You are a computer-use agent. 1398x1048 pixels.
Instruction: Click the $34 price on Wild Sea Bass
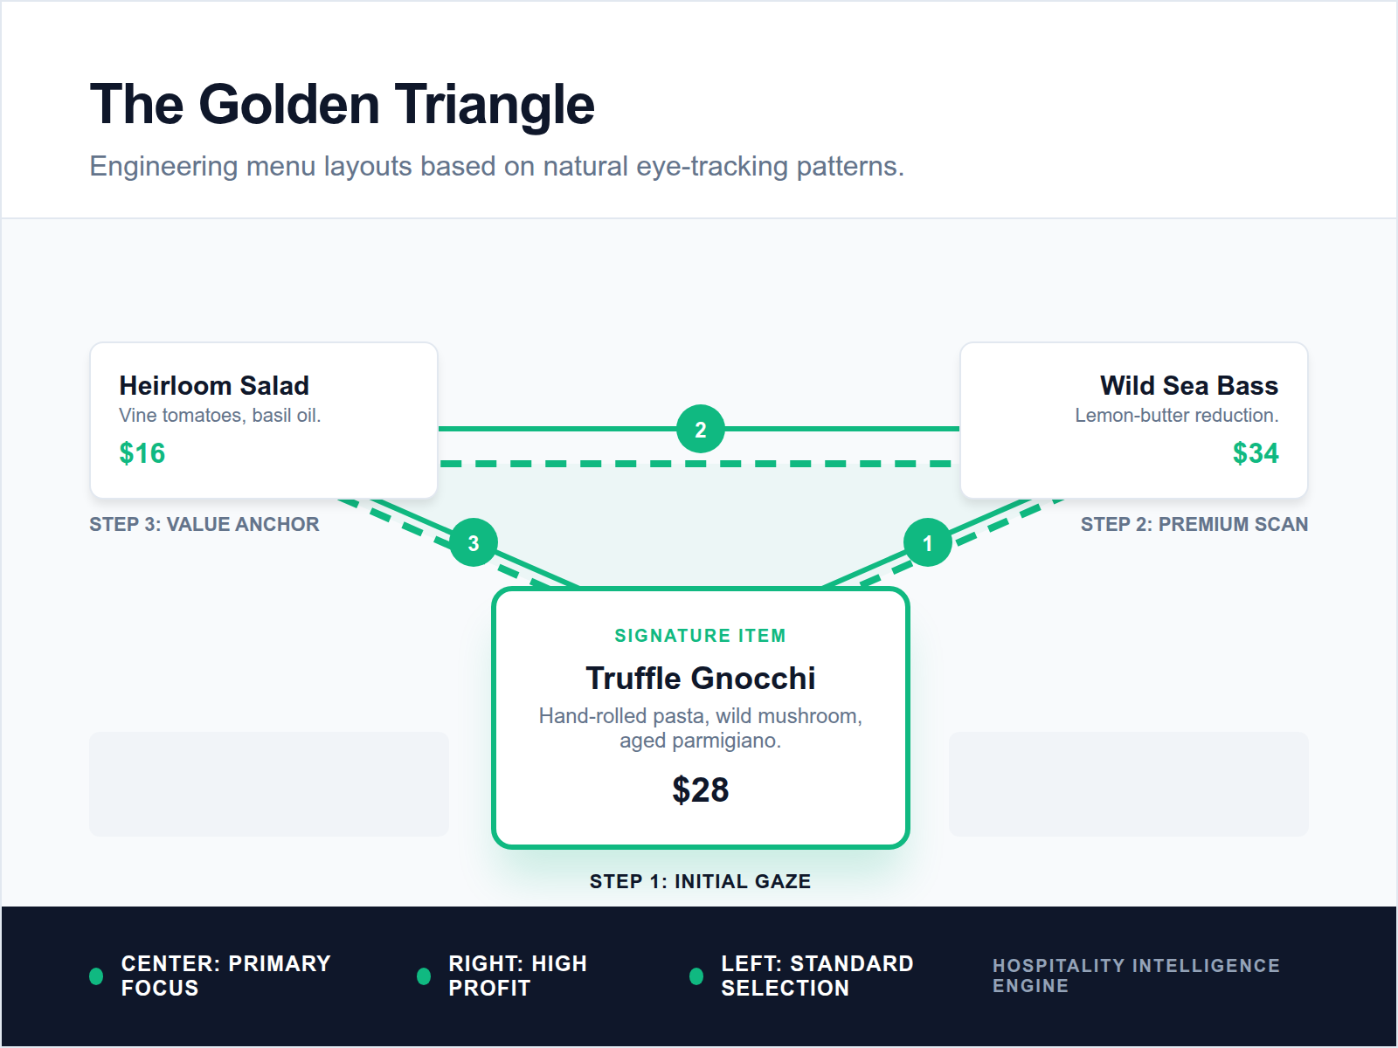[x=1255, y=453]
